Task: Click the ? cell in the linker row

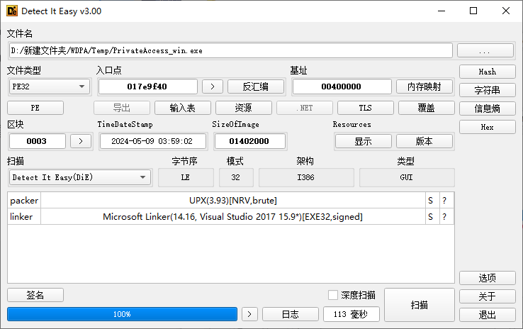Action: pyautogui.click(x=446, y=217)
